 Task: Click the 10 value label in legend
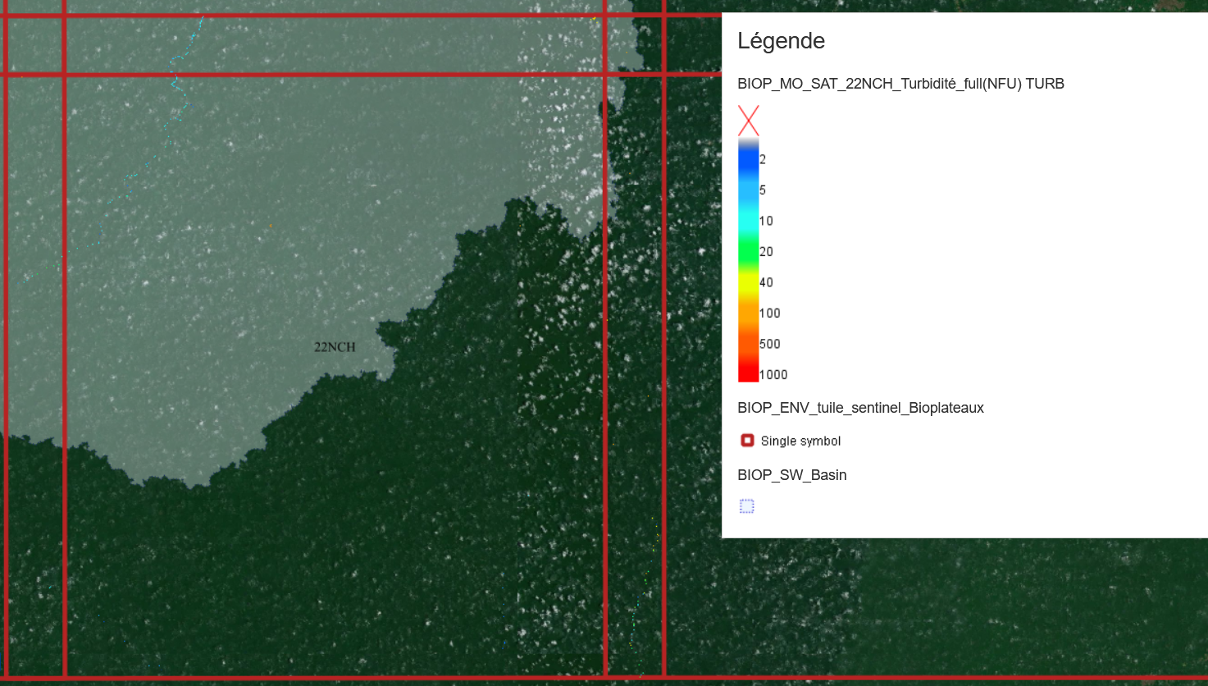tap(766, 221)
